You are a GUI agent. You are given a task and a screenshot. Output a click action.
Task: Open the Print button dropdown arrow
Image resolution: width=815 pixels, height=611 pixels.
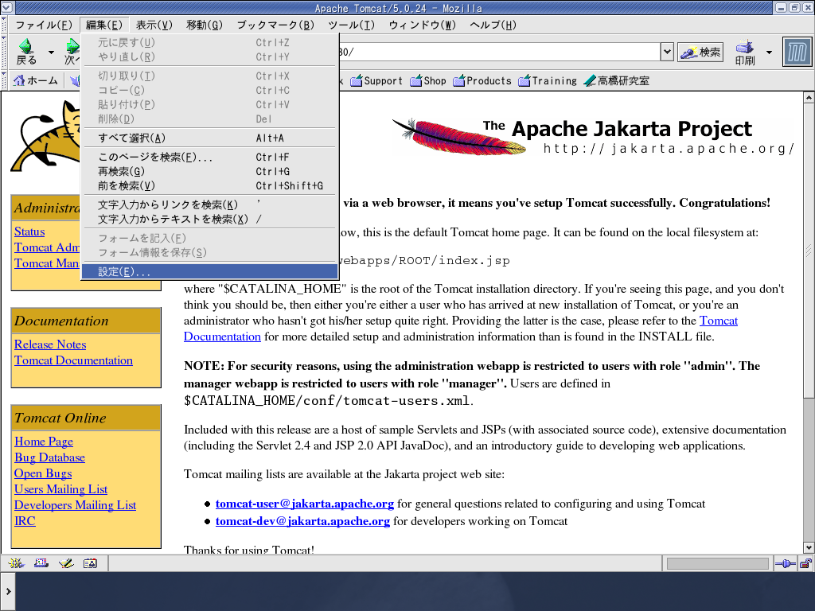[770, 52]
